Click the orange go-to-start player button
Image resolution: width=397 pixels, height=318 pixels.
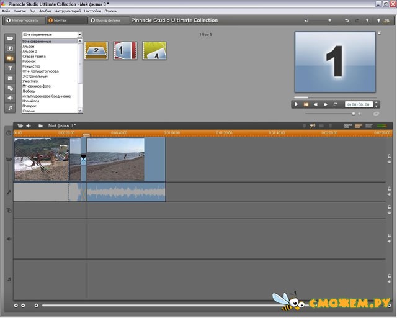pyautogui.click(x=306, y=104)
